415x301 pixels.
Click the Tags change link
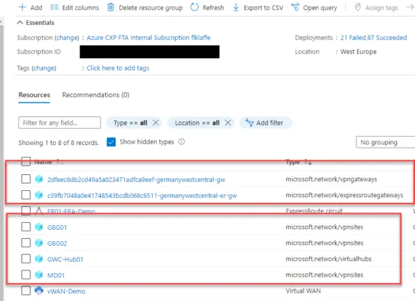point(44,68)
